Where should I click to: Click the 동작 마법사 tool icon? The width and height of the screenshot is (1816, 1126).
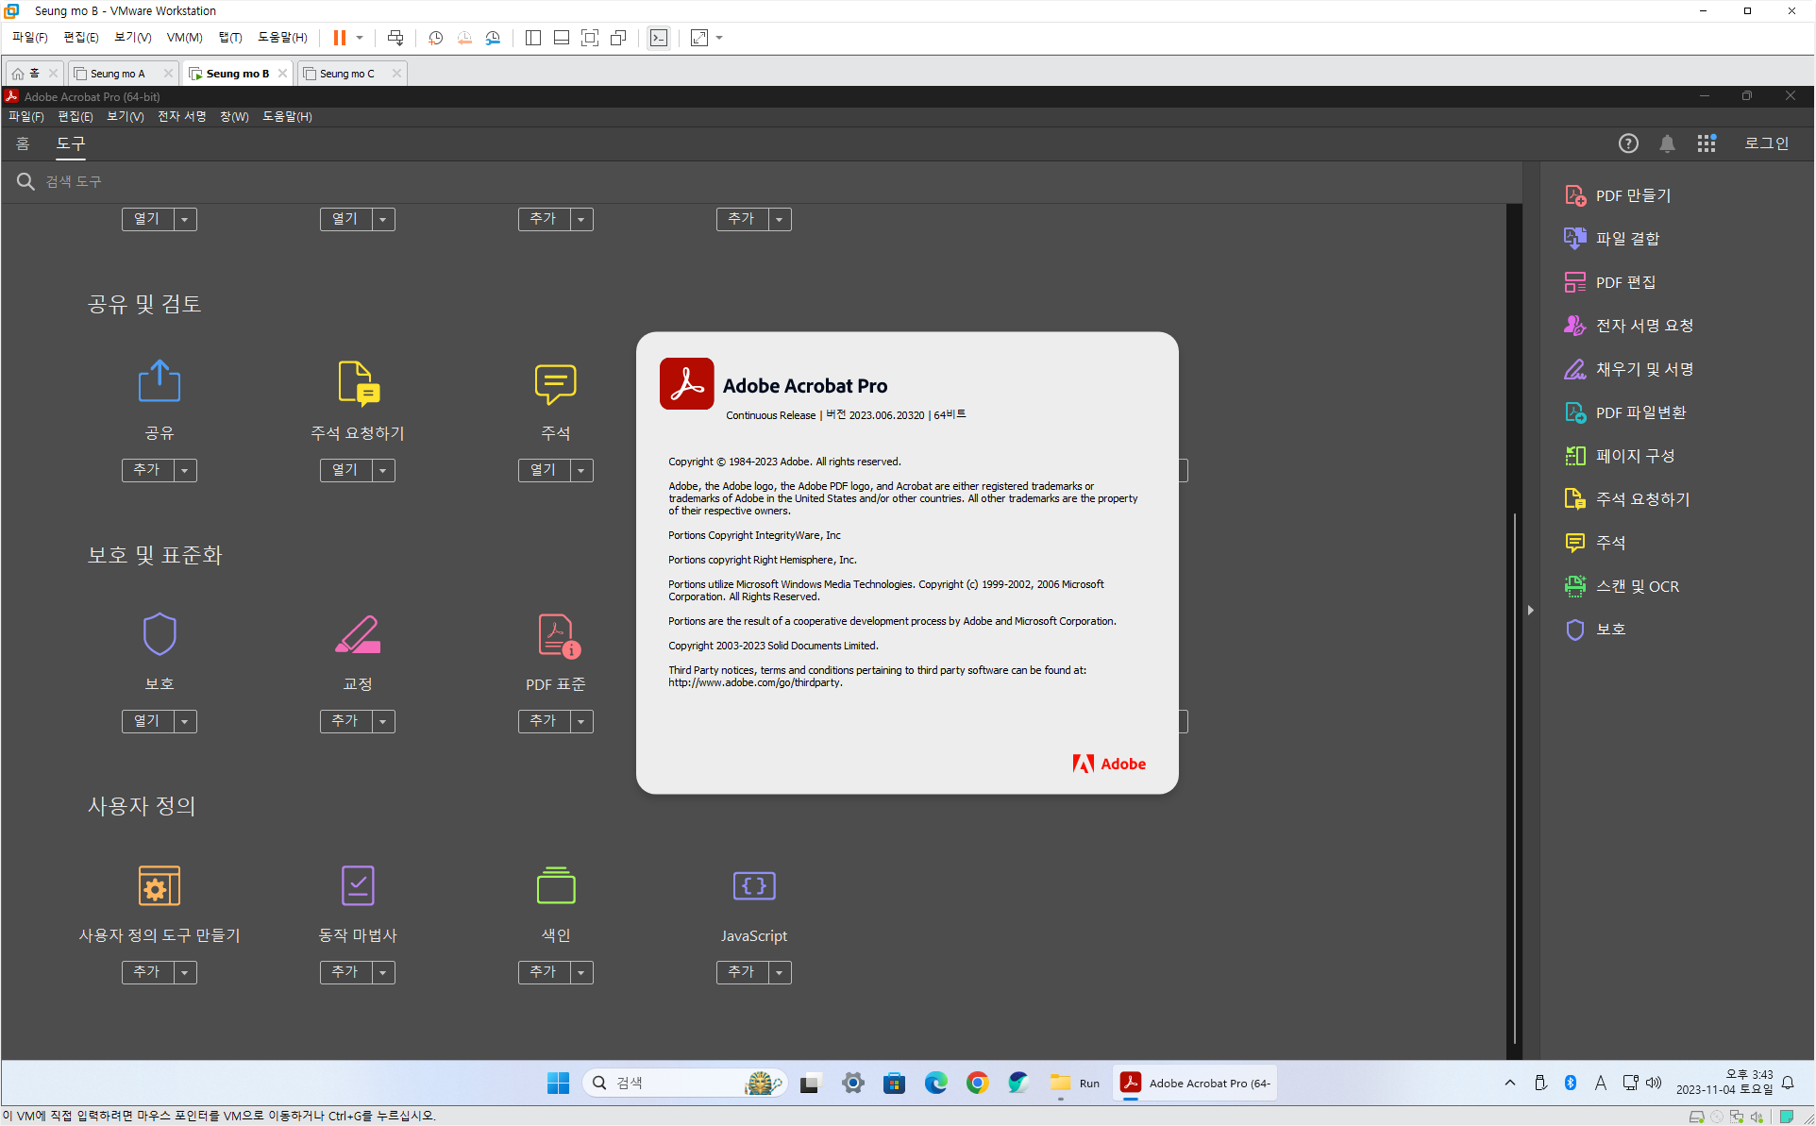(358, 885)
